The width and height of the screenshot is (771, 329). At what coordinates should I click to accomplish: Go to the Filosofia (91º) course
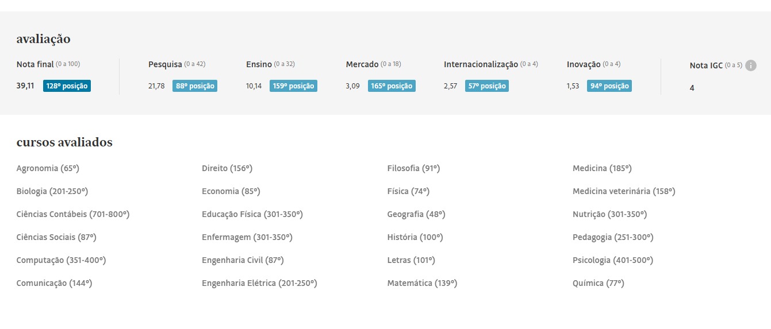tap(413, 168)
